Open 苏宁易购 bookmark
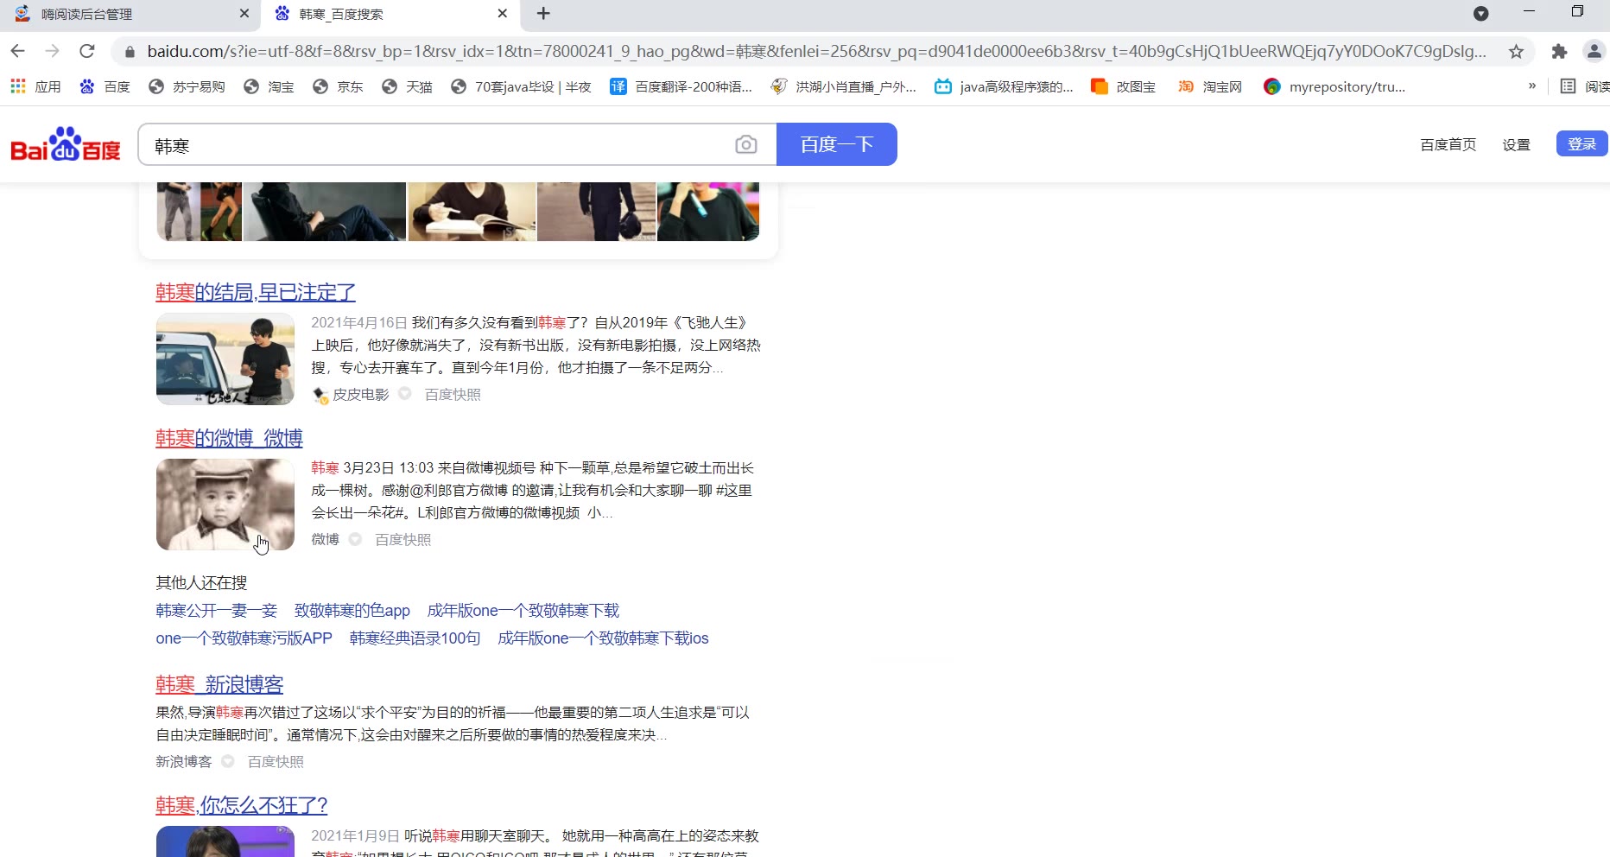 [x=187, y=86]
